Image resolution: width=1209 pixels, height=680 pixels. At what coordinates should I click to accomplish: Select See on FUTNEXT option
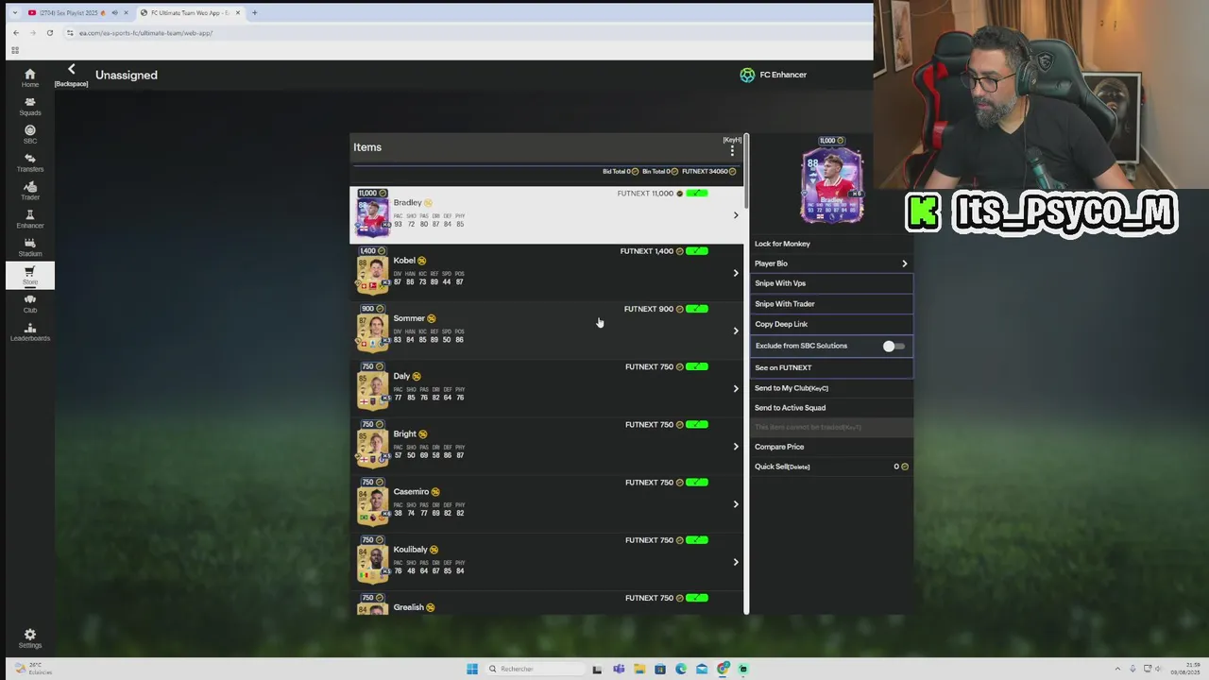coord(831,367)
